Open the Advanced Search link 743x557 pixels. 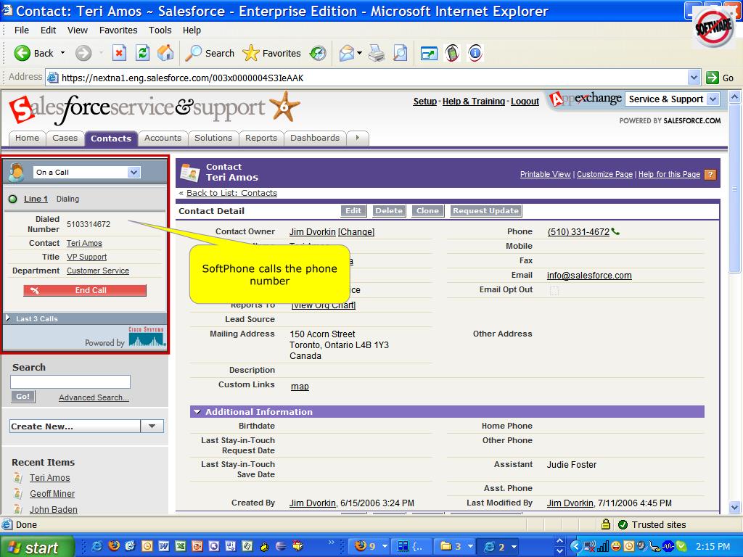94,397
